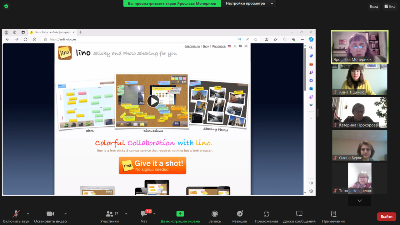The width and height of the screenshot is (400, 225).
Task: Click the green encryption shield icon
Action: (6, 6)
